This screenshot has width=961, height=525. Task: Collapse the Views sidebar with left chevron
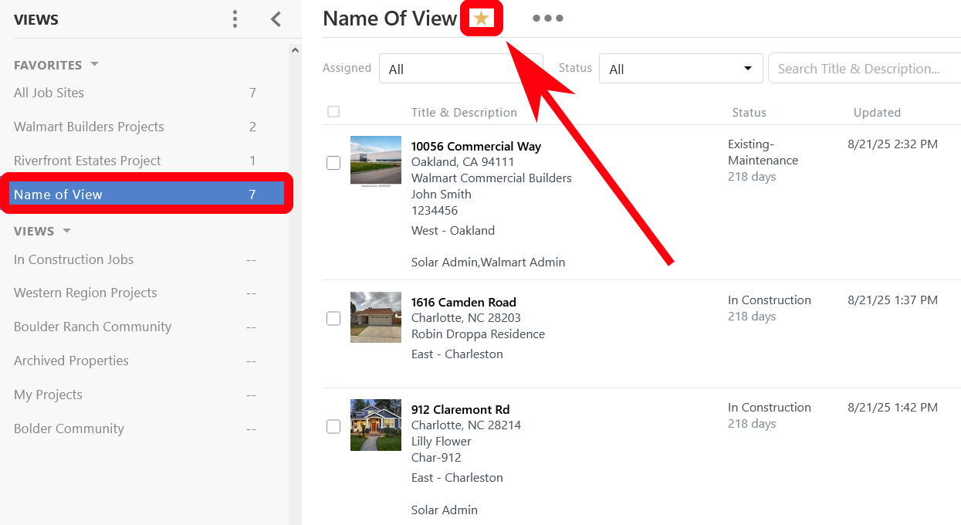click(x=276, y=19)
